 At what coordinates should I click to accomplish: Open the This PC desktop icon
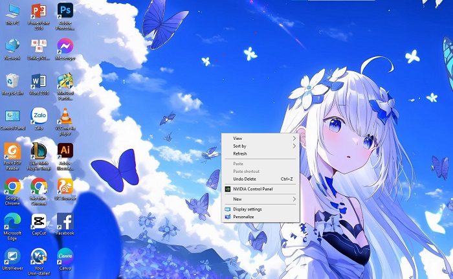pyautogui.click(x=12, y=14)
